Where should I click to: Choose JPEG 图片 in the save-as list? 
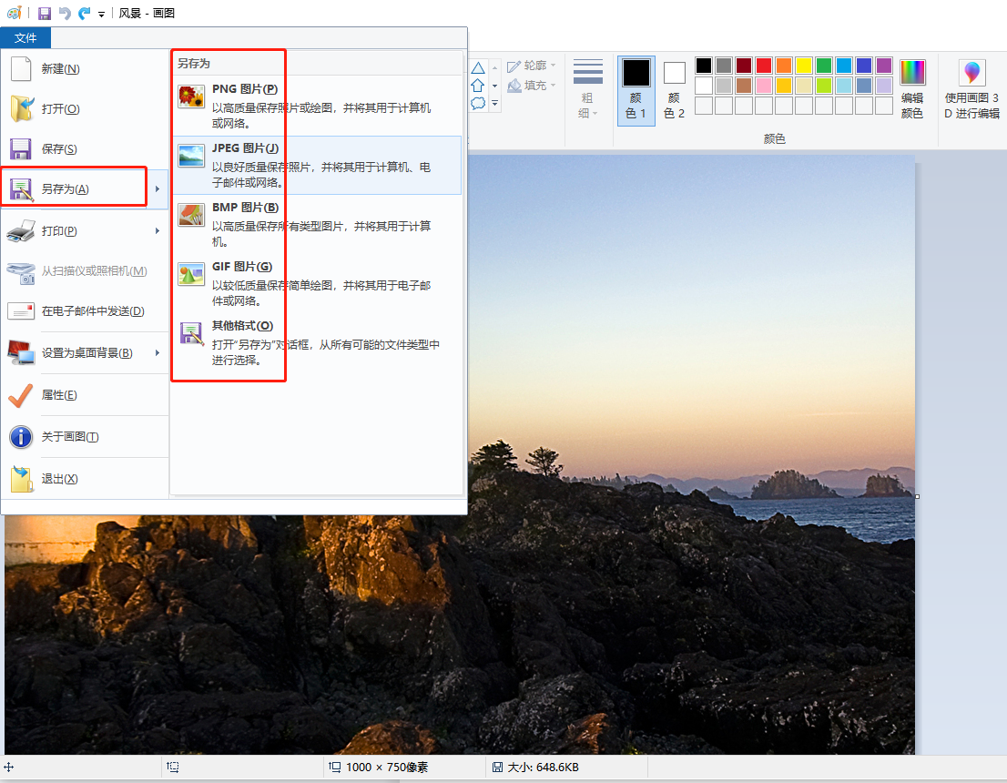point(317,165)
